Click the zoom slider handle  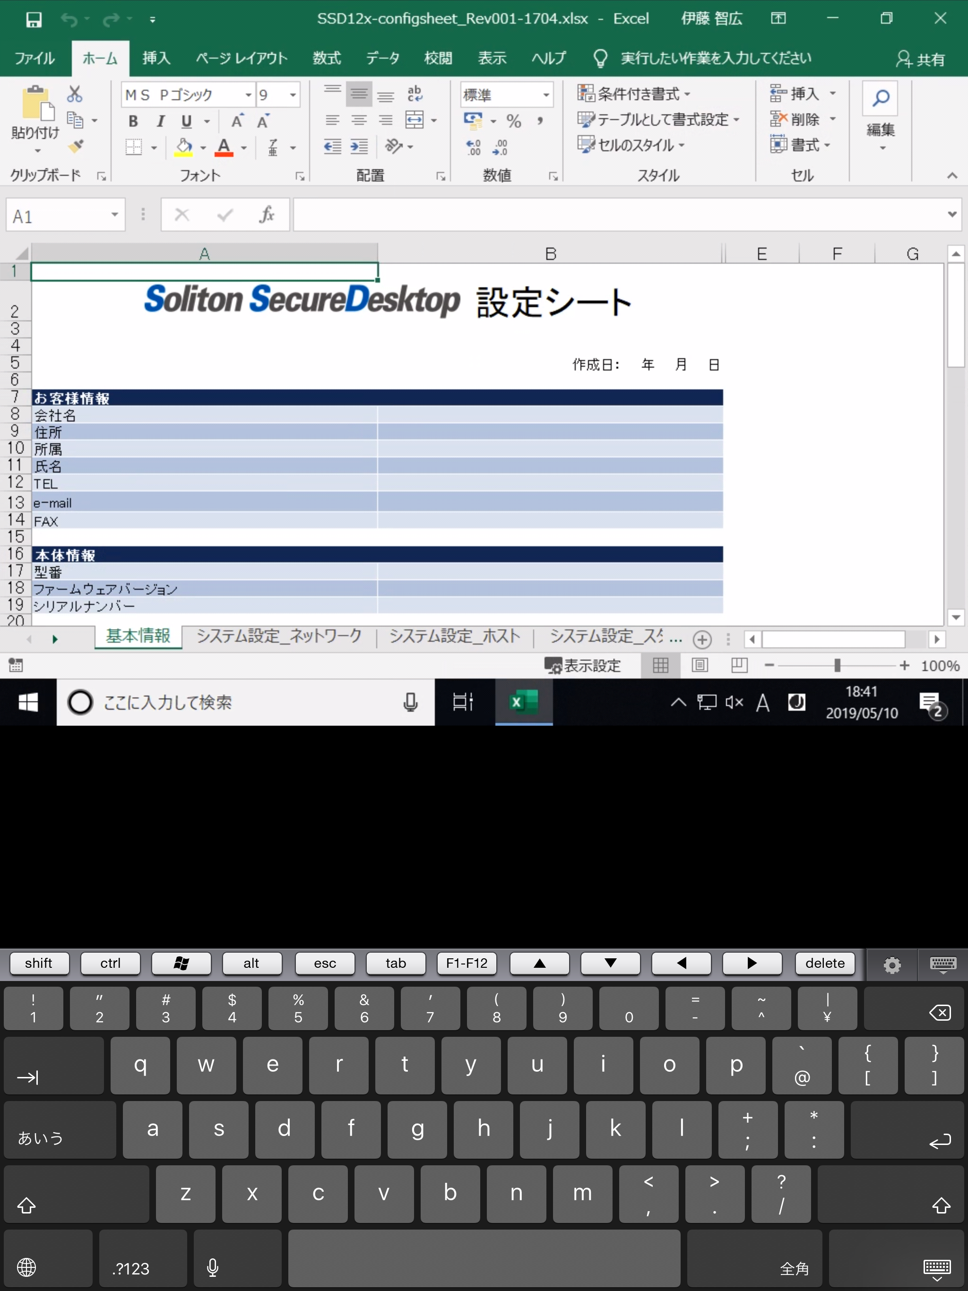click(837, 665)
